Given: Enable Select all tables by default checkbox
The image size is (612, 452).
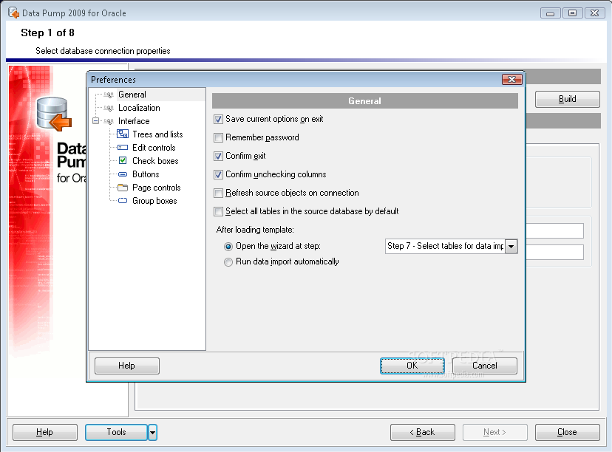Looking at the screenshot, I should [x=218, y=212].
